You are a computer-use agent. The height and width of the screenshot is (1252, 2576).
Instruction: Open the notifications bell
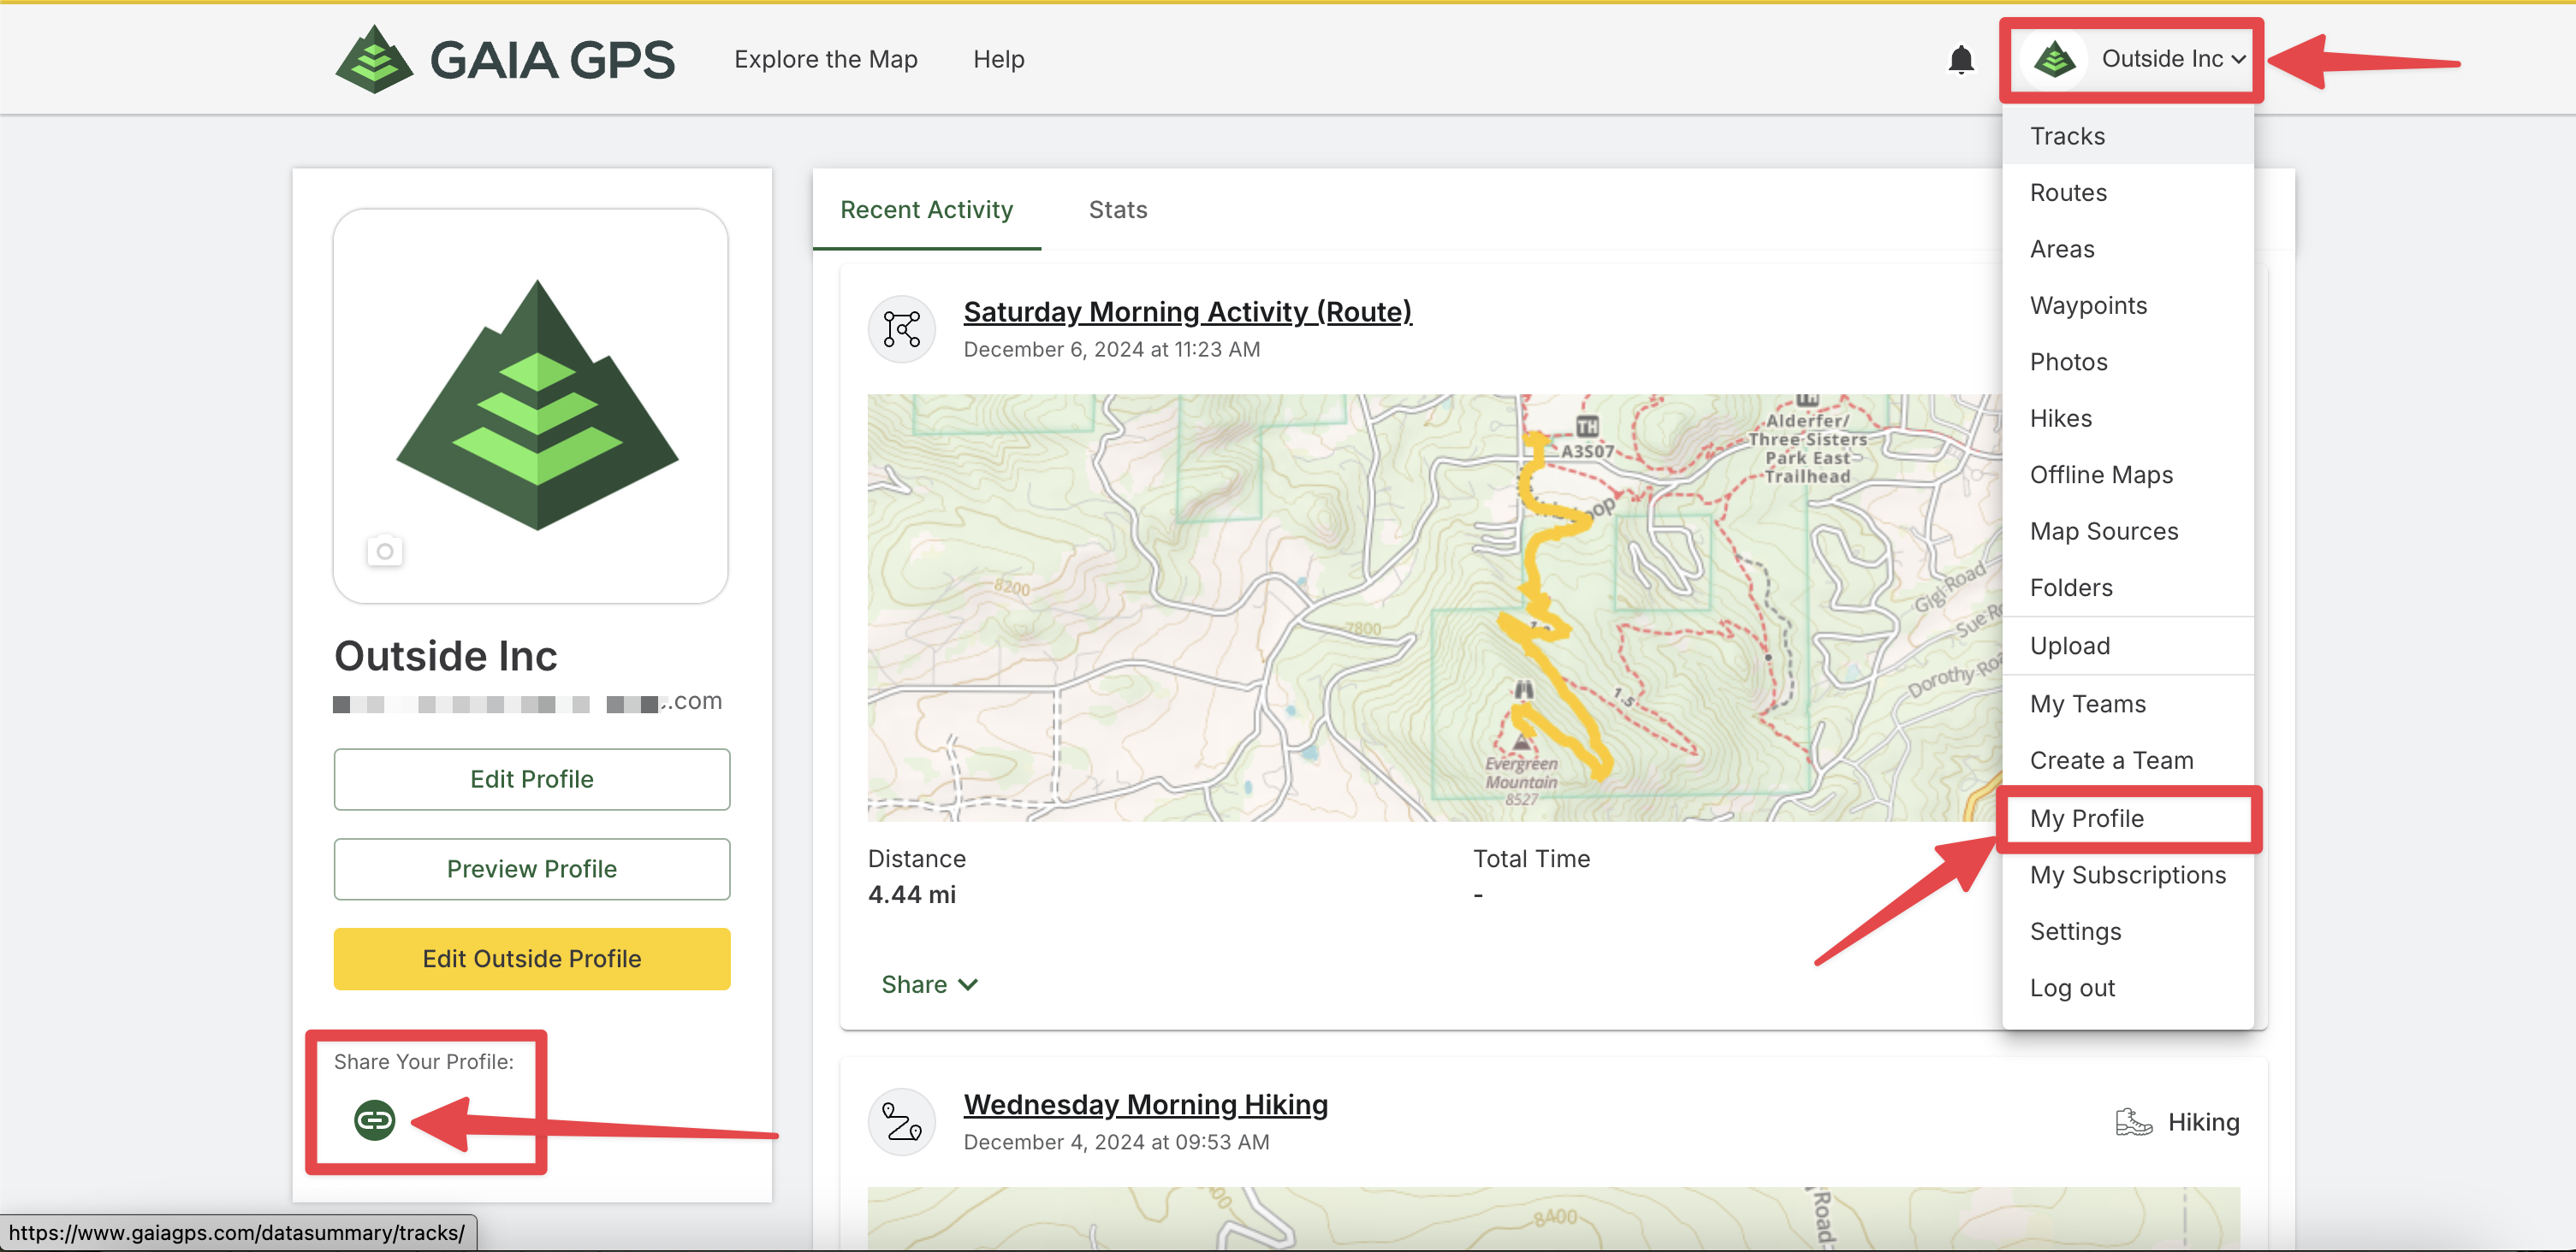[1961, 60]
